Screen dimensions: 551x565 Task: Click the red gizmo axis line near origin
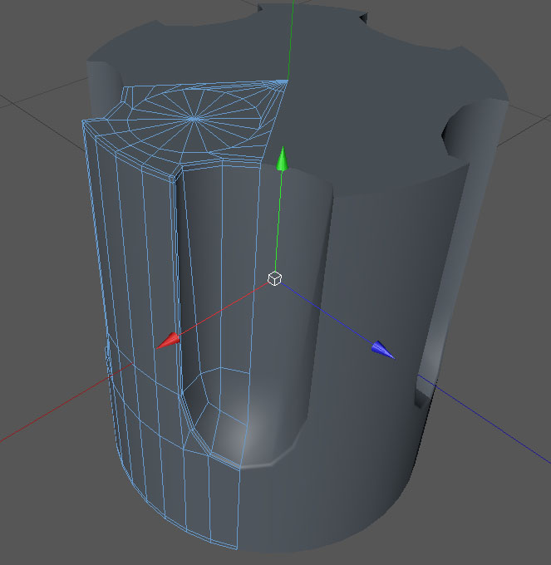224,309
